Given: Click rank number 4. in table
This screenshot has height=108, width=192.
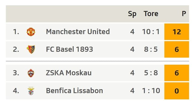Looking at the screenshot, I should coord(16,91).
